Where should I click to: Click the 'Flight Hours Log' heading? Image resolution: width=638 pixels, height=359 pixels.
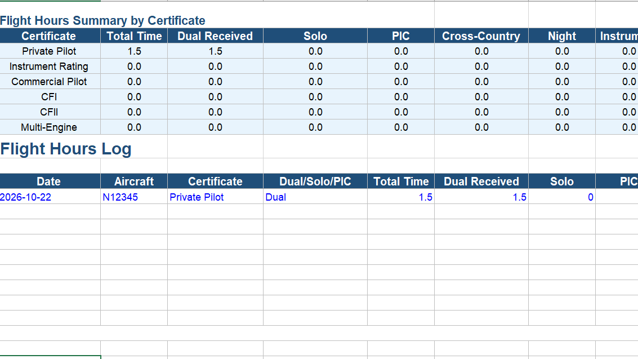click(65, 149)
